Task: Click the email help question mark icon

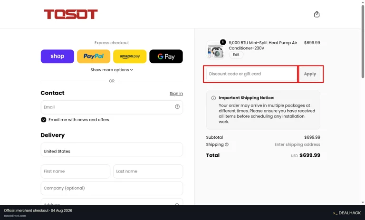Action: 177,106
